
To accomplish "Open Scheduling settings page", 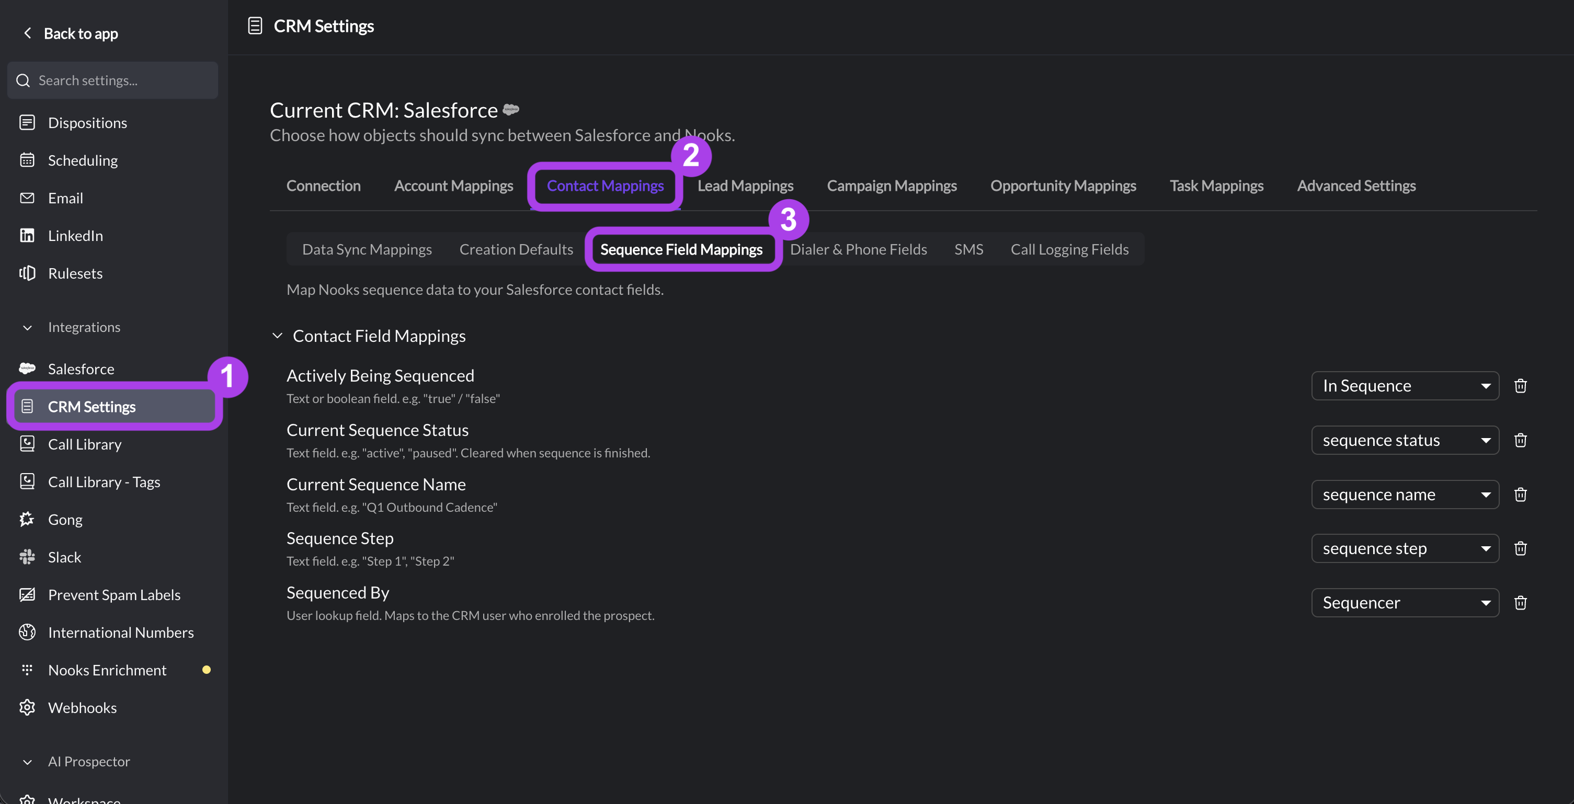I will tap(83, 160).
